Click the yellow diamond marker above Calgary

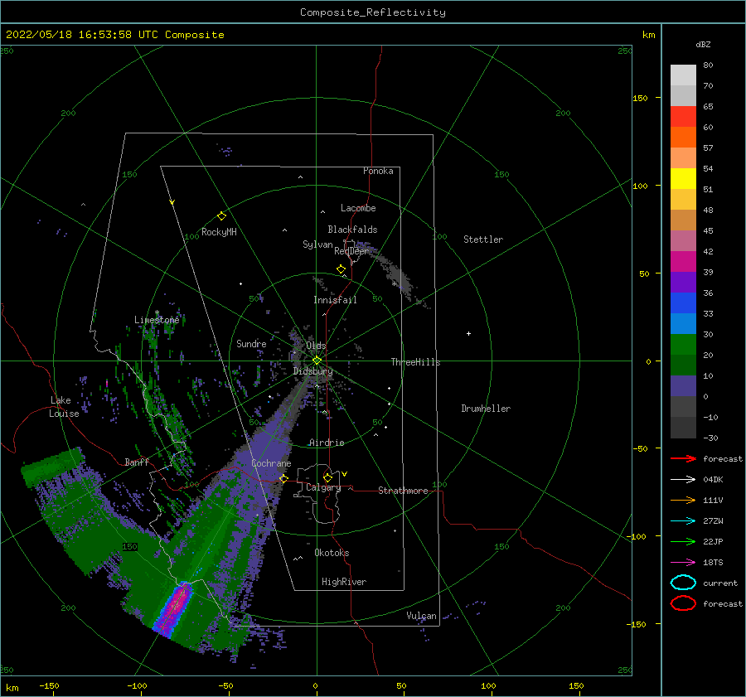coord(327,477)
